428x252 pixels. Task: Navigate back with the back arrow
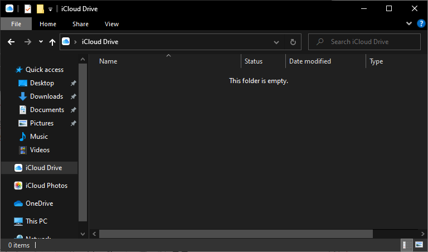tap(11, 42)
